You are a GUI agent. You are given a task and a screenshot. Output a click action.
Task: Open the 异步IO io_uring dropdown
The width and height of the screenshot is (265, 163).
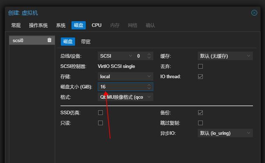(x=225, y=133)
